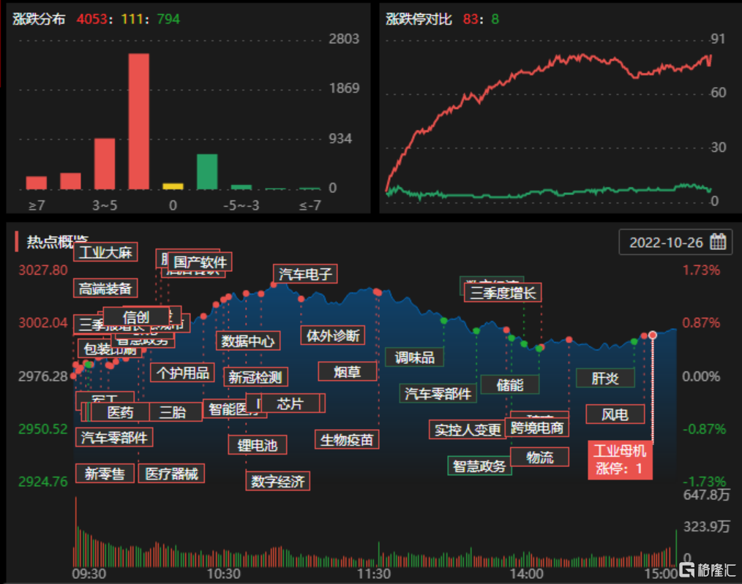Select the 调味品 green tag
Viewport: 742px width, 584px height.
[414, 357]
